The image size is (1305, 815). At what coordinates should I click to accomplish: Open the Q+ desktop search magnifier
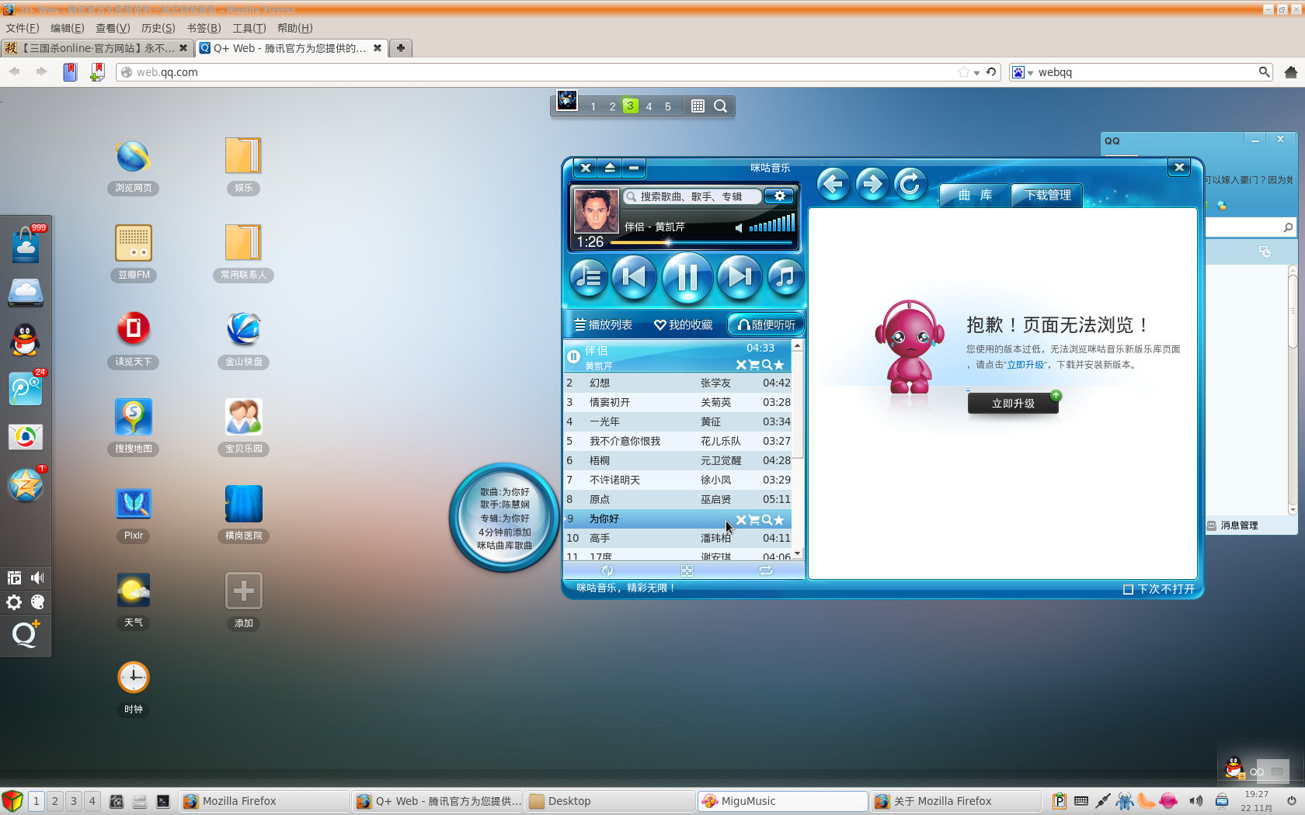click(720, 106)
